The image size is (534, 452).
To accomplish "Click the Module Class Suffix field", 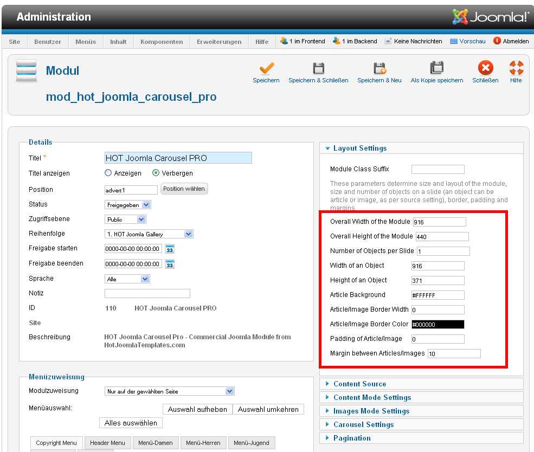I will (x=438, y=169).
